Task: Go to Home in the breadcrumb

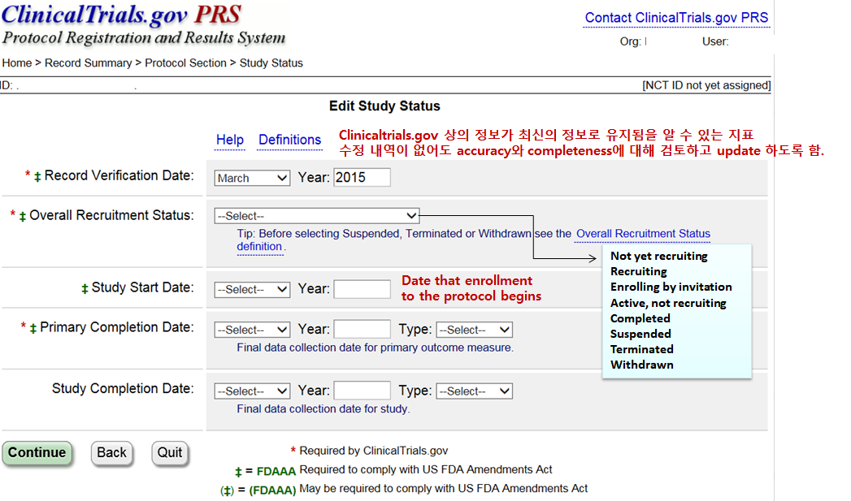Action: [17, 63]
